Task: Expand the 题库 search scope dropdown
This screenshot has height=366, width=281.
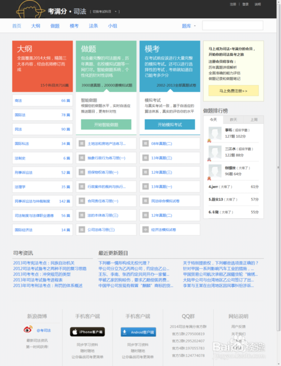Action: (x=189, y=26)
